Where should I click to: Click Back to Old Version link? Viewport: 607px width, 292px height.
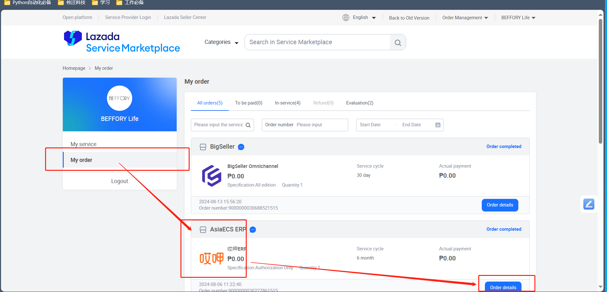(409, 18)
